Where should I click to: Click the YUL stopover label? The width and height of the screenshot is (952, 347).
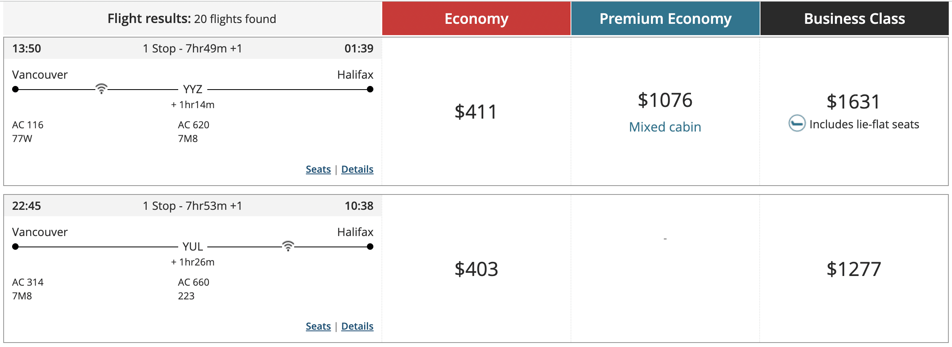click(193, 247)
